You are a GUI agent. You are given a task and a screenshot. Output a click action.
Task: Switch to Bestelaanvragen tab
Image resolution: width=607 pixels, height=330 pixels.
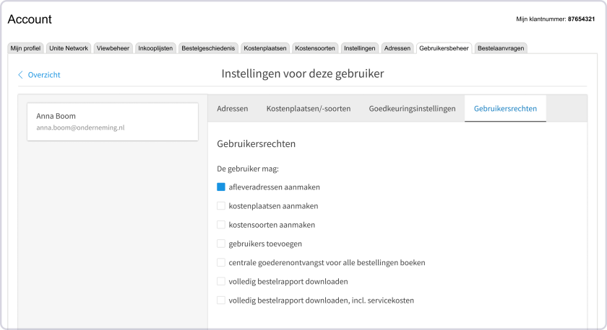tap(501, 48)
